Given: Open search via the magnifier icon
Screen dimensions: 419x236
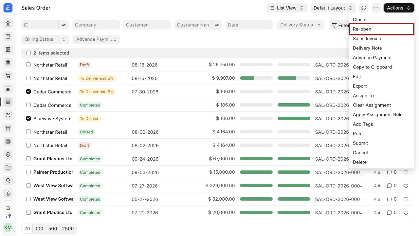Looking at the screenshot, I should (8, 208).
